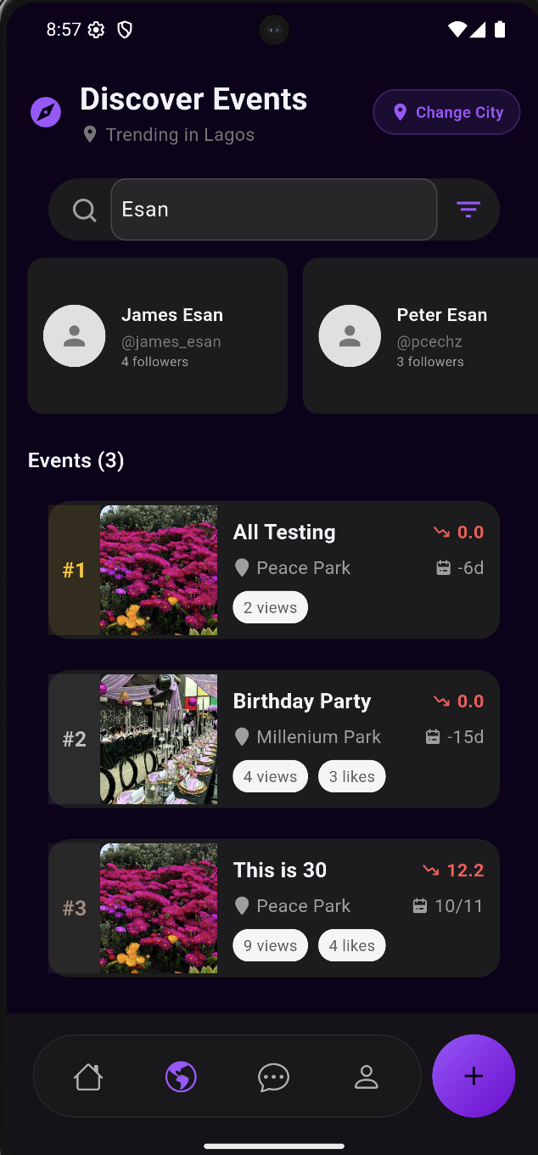Toggle the 4 likes pill on This is 30
Screen dimensions: 538x1155
(351, 945)
